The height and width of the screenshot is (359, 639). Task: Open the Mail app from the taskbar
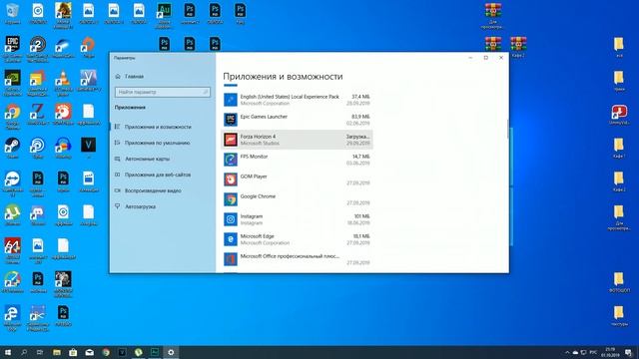pyautogui.click(x=89, y=352)
